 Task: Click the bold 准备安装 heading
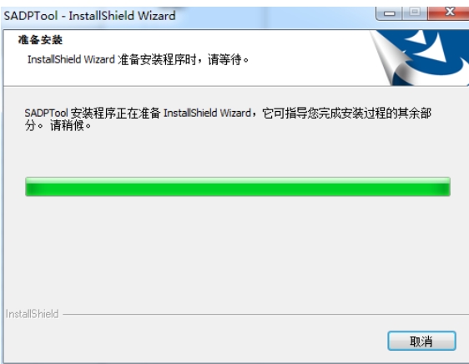coord(40,40)
